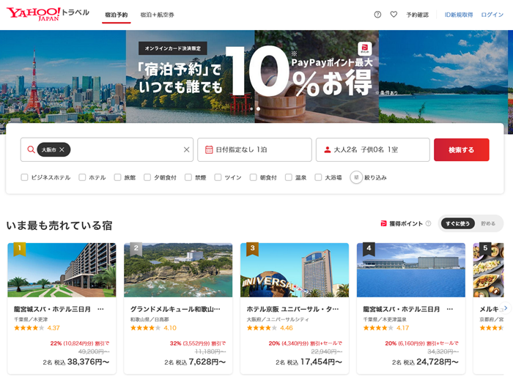Click price 38,376円〜

point(89,362)
